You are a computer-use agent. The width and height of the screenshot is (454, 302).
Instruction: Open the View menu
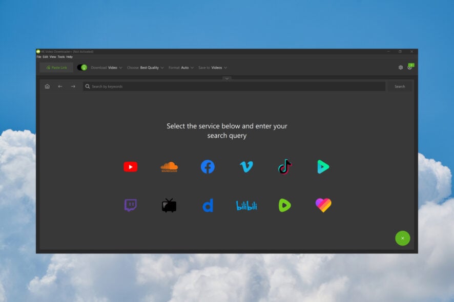coord(53,57)
